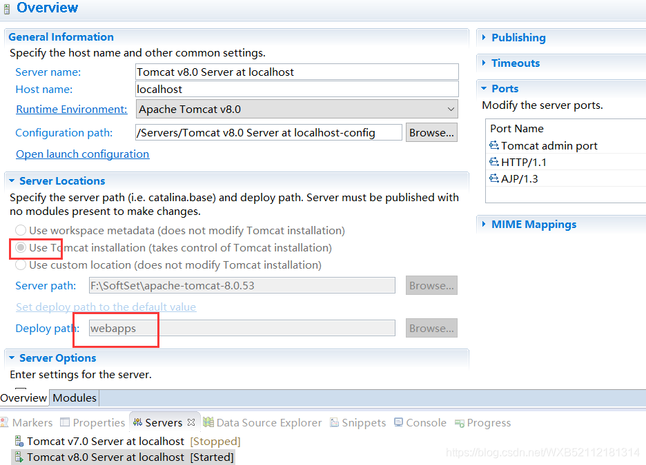Open the Properties view tab
The height and width of the screenshot is (465, 646).
point(92,423)
